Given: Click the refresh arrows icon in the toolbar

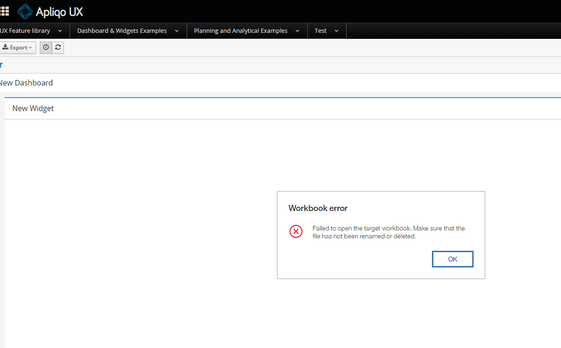Looking at the screenshot, I should (x=58, y=48).
